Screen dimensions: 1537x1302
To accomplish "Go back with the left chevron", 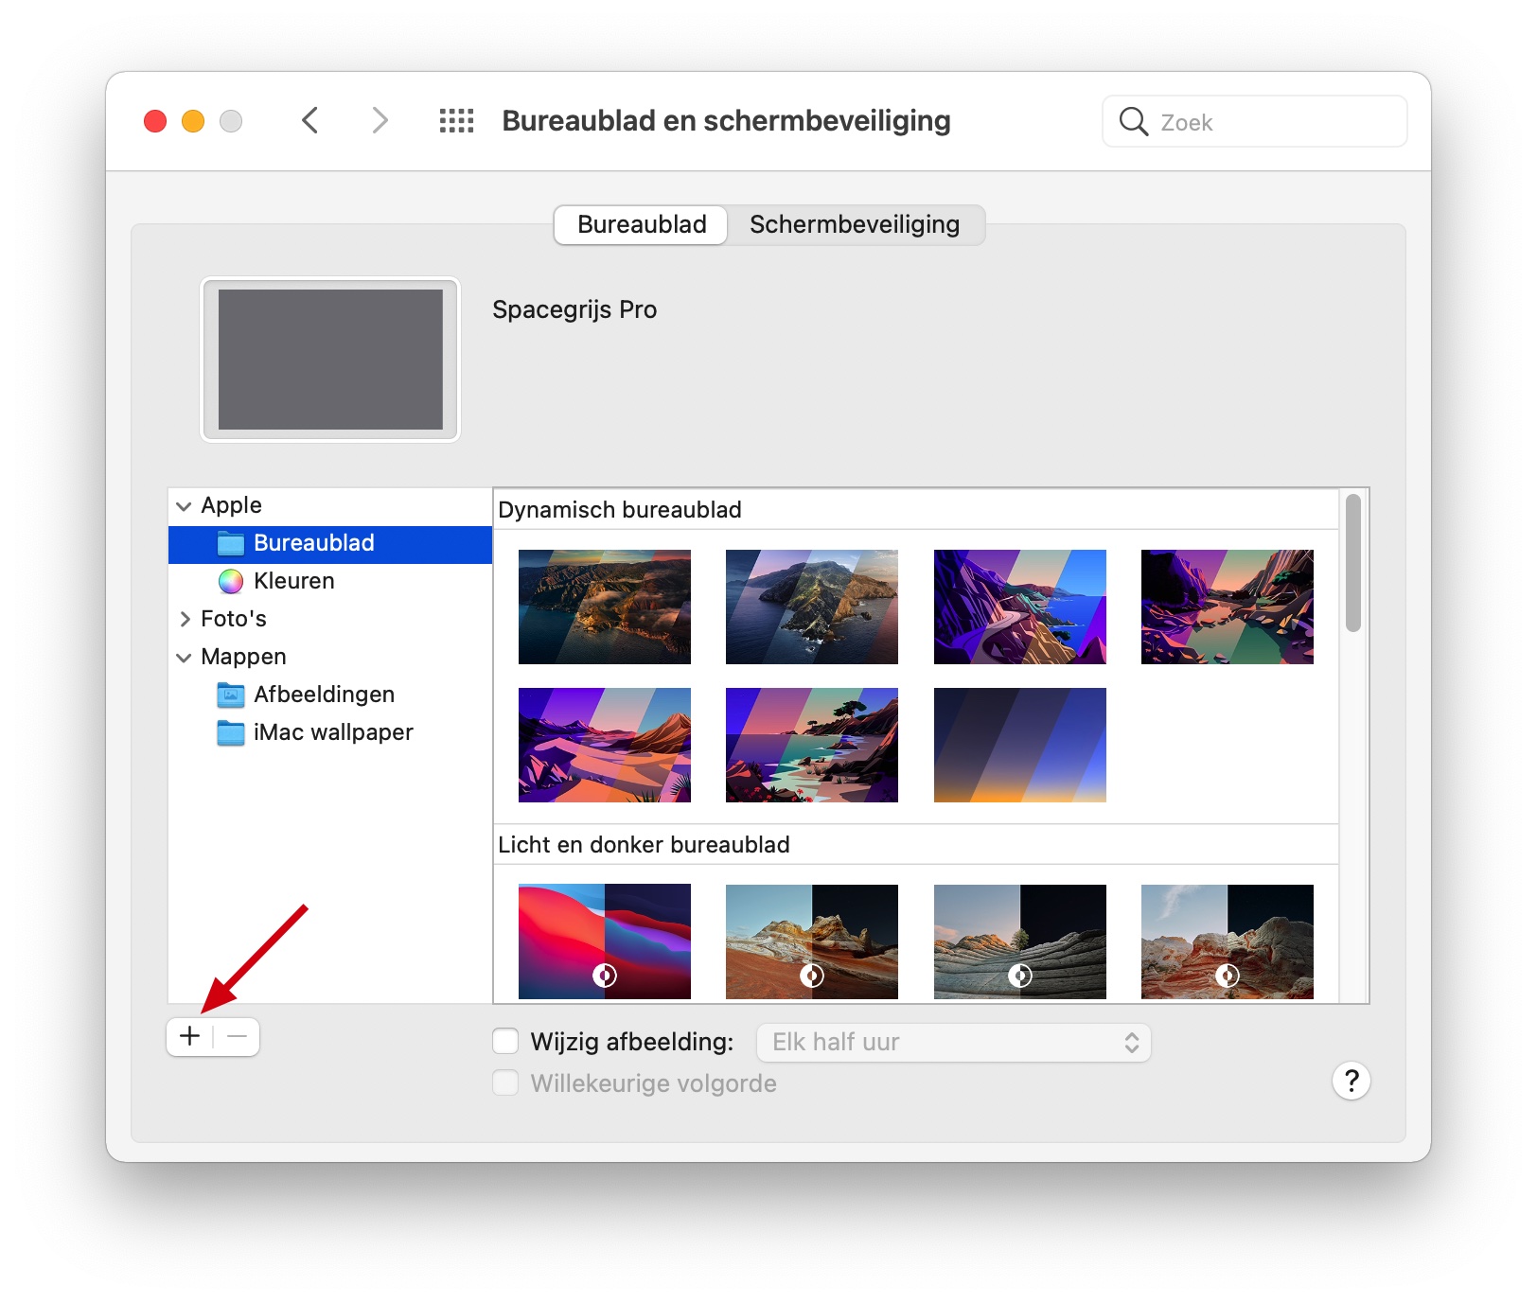I will tap(309, 120).
